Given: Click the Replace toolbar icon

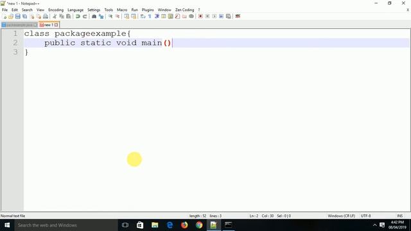Looking at the screenshot, I should [x=101, y=16].
